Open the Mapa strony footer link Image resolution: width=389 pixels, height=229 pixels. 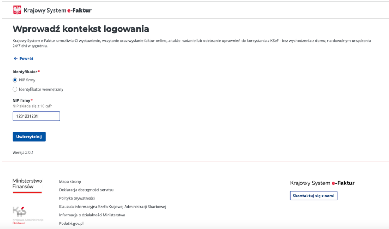tap(70, 182)
